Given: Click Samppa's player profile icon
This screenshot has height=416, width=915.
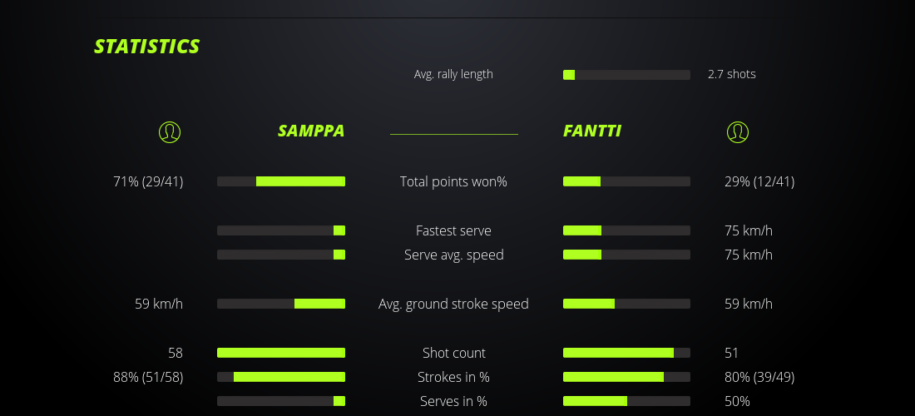Looking at the screenshot, I should coord(170,131).
